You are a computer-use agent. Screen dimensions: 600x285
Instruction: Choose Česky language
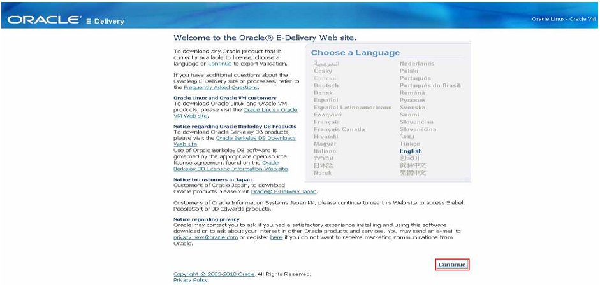point(323,71)
